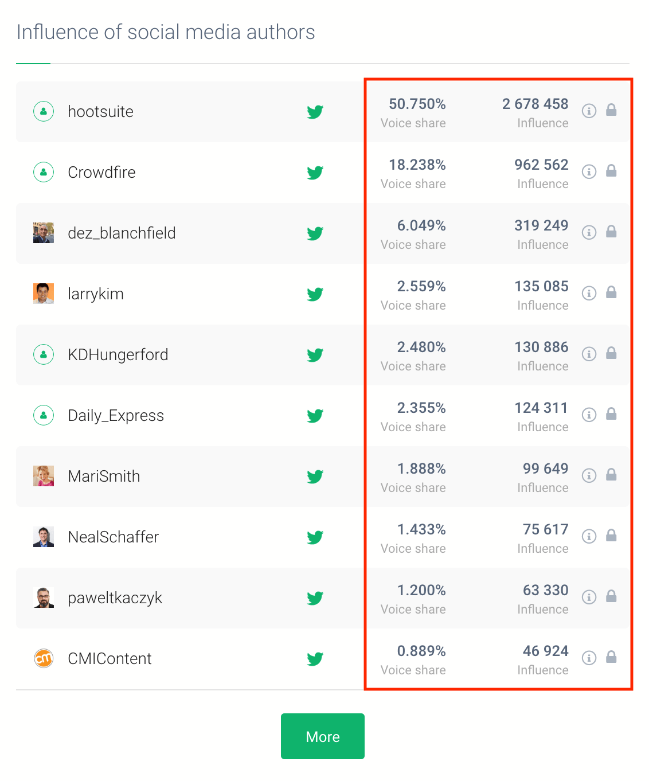Click the green avatar icon for KDHungerford
Screen dimensions: 649x781
click(x=44, y=354)
